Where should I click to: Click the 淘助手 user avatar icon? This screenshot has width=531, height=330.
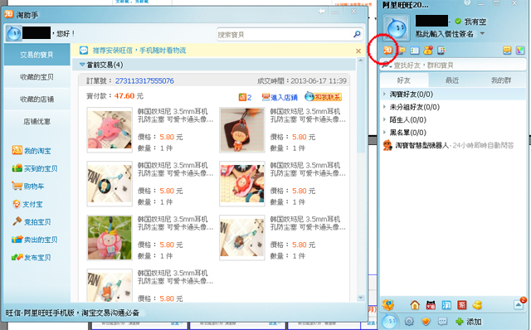click(x=13, y=33)
